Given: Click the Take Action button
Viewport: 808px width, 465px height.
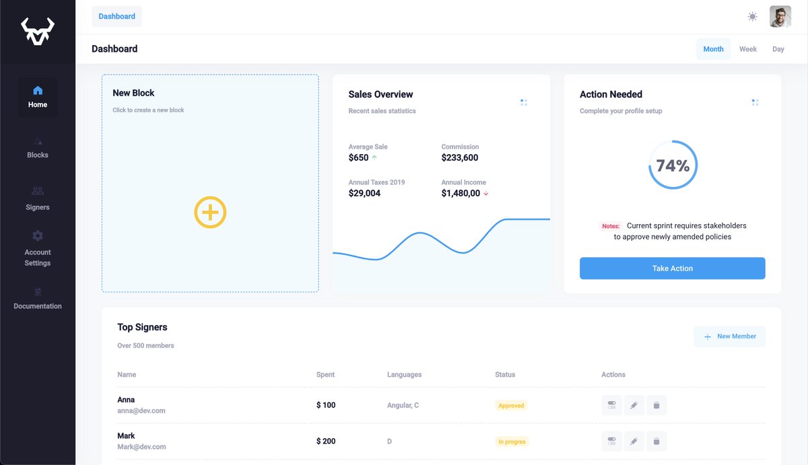Looking at the screenshot, I should tap(673, 269).
